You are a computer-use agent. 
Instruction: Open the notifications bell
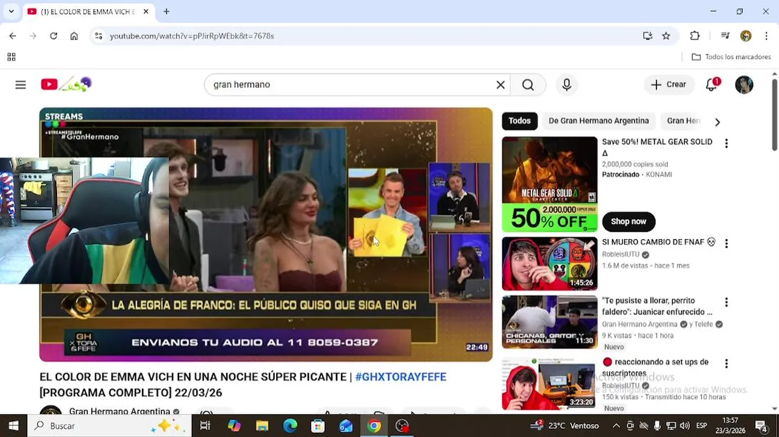(x=712, y=85)
